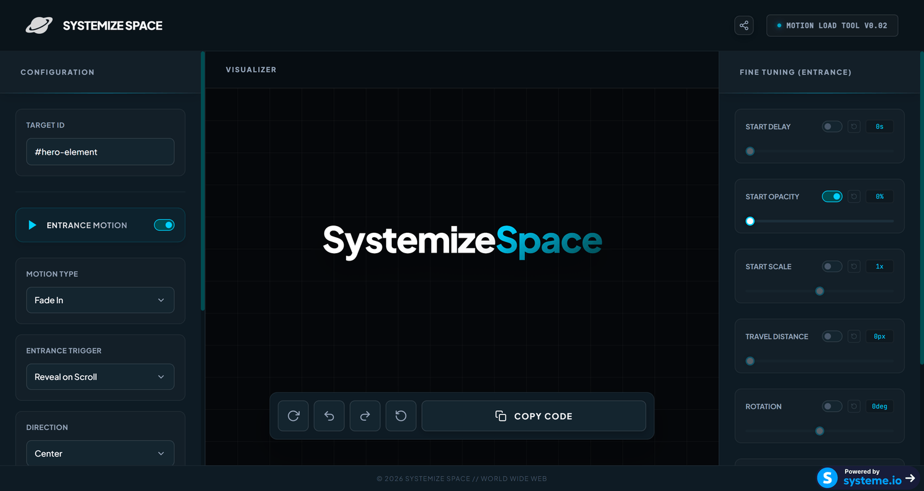Click the Rotation slider handle
This screenshot has height=491, width=924.
click(820, 431)
